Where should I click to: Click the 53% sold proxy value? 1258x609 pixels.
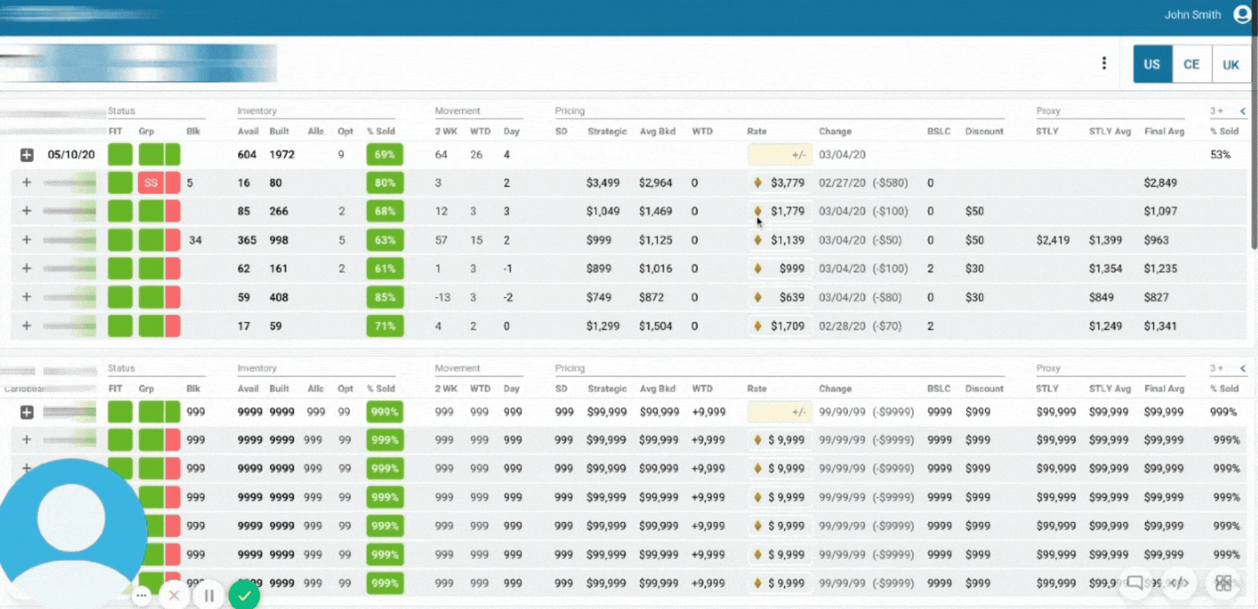point(1221,155)
